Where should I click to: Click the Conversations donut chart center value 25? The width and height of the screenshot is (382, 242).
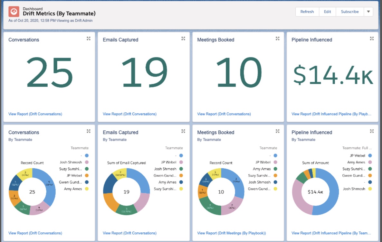[32, 192]
